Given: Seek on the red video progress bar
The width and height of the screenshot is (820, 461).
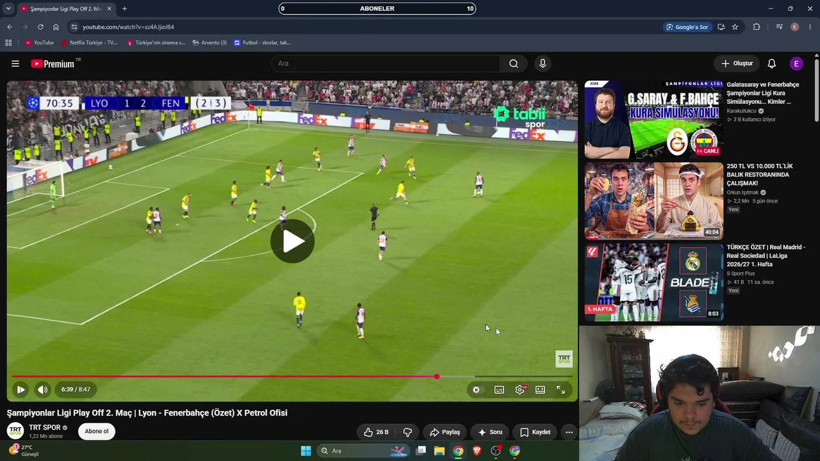Looking at the screenshot, I should pos(292,376).
